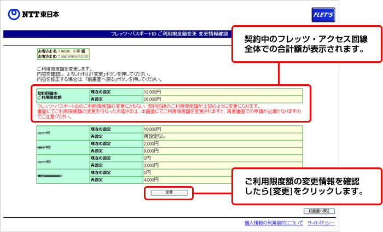Open 個人情報の利用目的について link
Screen dimensions: 383x232
point(273,223)
